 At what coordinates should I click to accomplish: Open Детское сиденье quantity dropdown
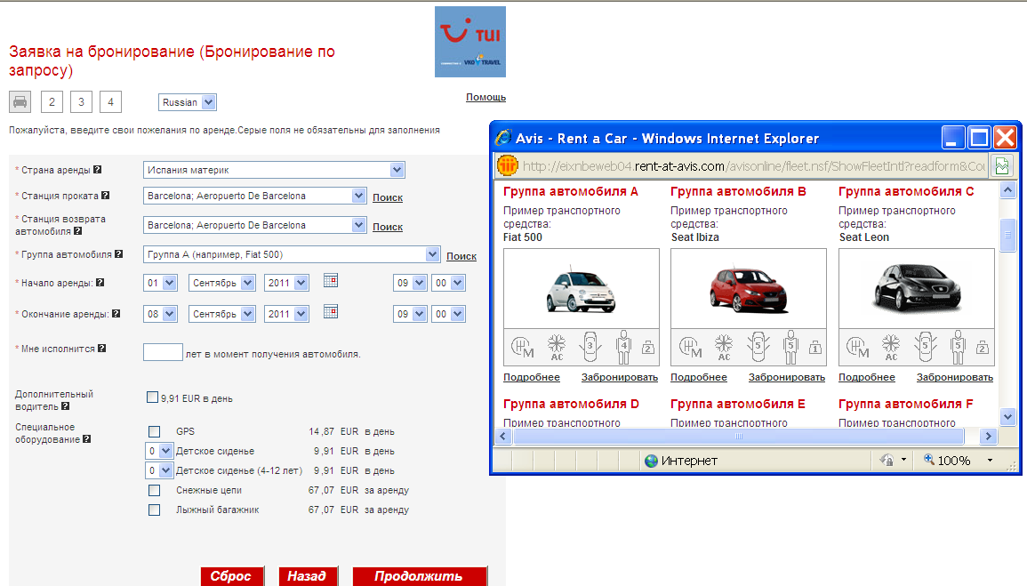[x=158, y=451]
